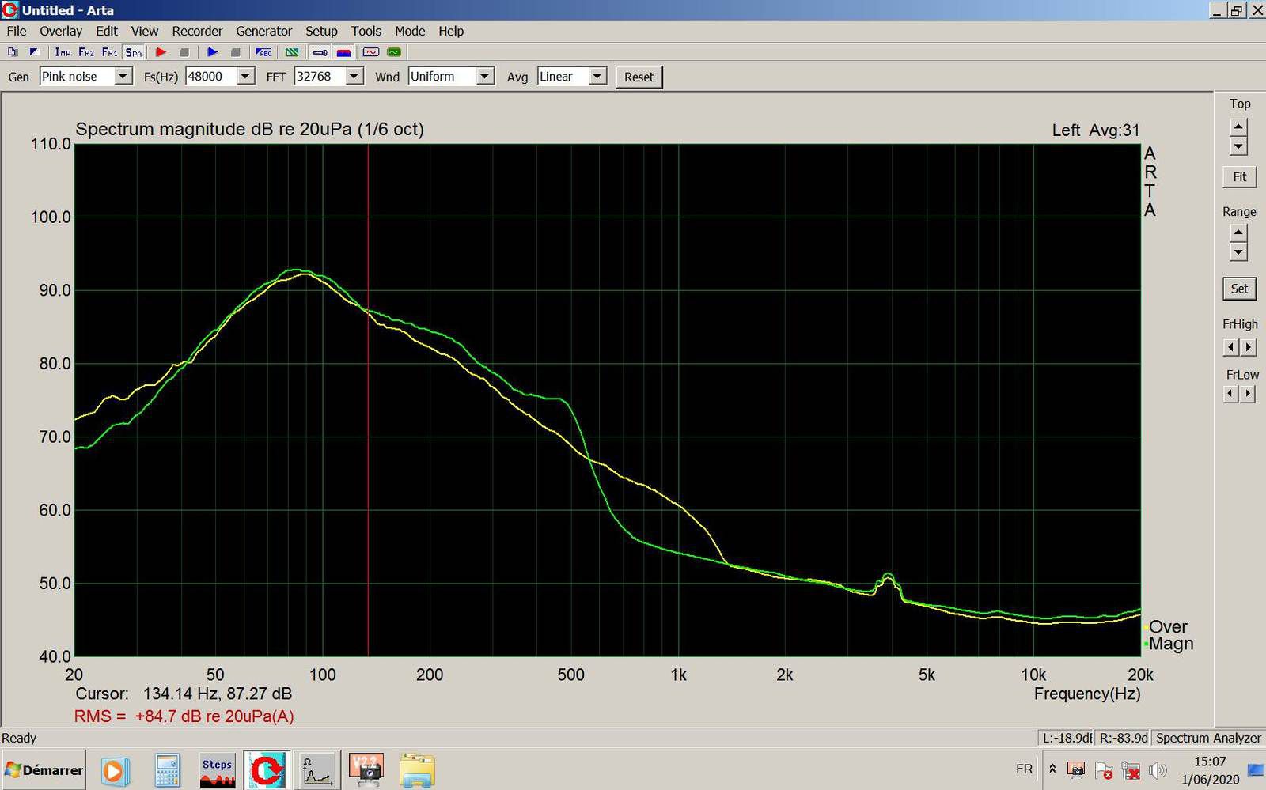Screen dimensions: 1266x790
Task: Select the Spa spectrum analyzer mode
Action: (x=134, y=52)
